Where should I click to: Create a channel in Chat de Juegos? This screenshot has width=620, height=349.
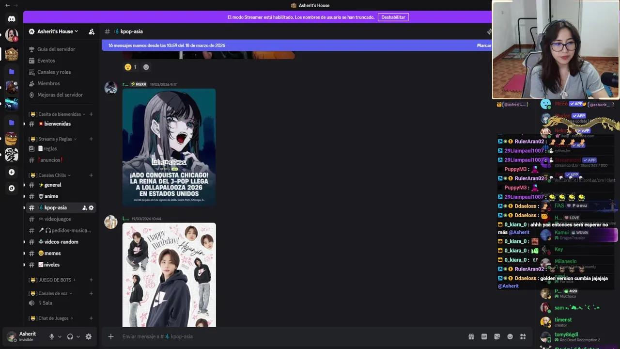tap(91, 318)
